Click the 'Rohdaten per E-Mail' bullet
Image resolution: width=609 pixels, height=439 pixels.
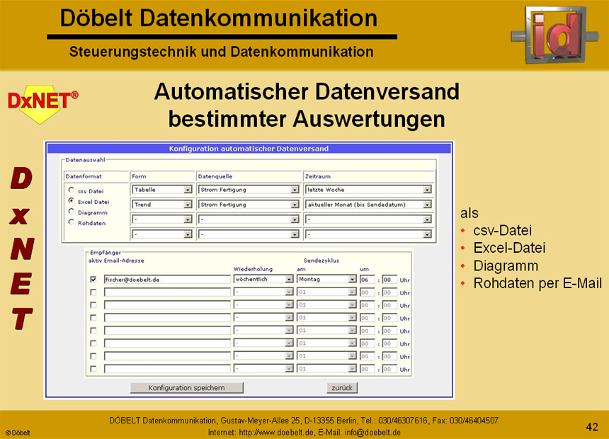537,283
